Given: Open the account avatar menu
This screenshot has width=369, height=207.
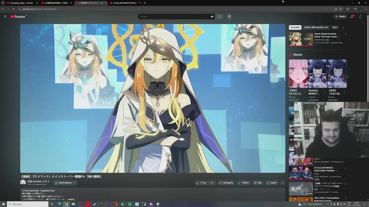Looking at the screenshot, I should (360, 16).
